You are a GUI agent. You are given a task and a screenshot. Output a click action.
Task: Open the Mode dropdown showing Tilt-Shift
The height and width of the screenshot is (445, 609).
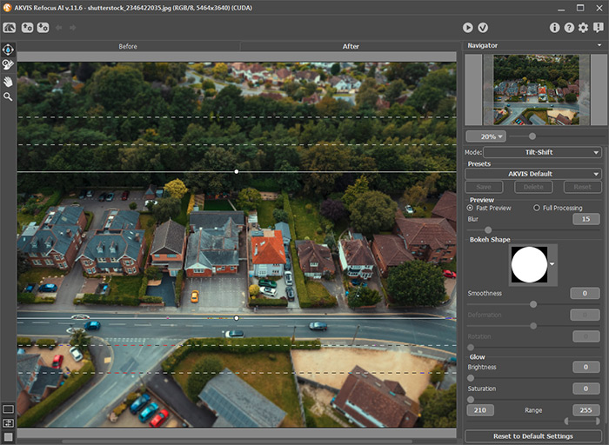[542, 152]
